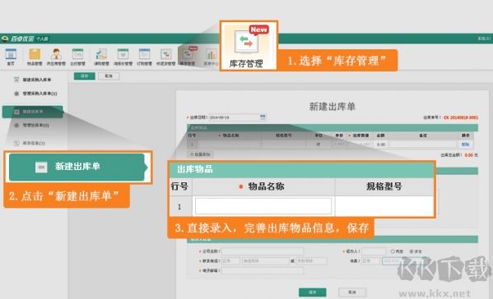Focus the 出库日期 date field
This screenshot has height=299, width=493.
click(235, 117)
